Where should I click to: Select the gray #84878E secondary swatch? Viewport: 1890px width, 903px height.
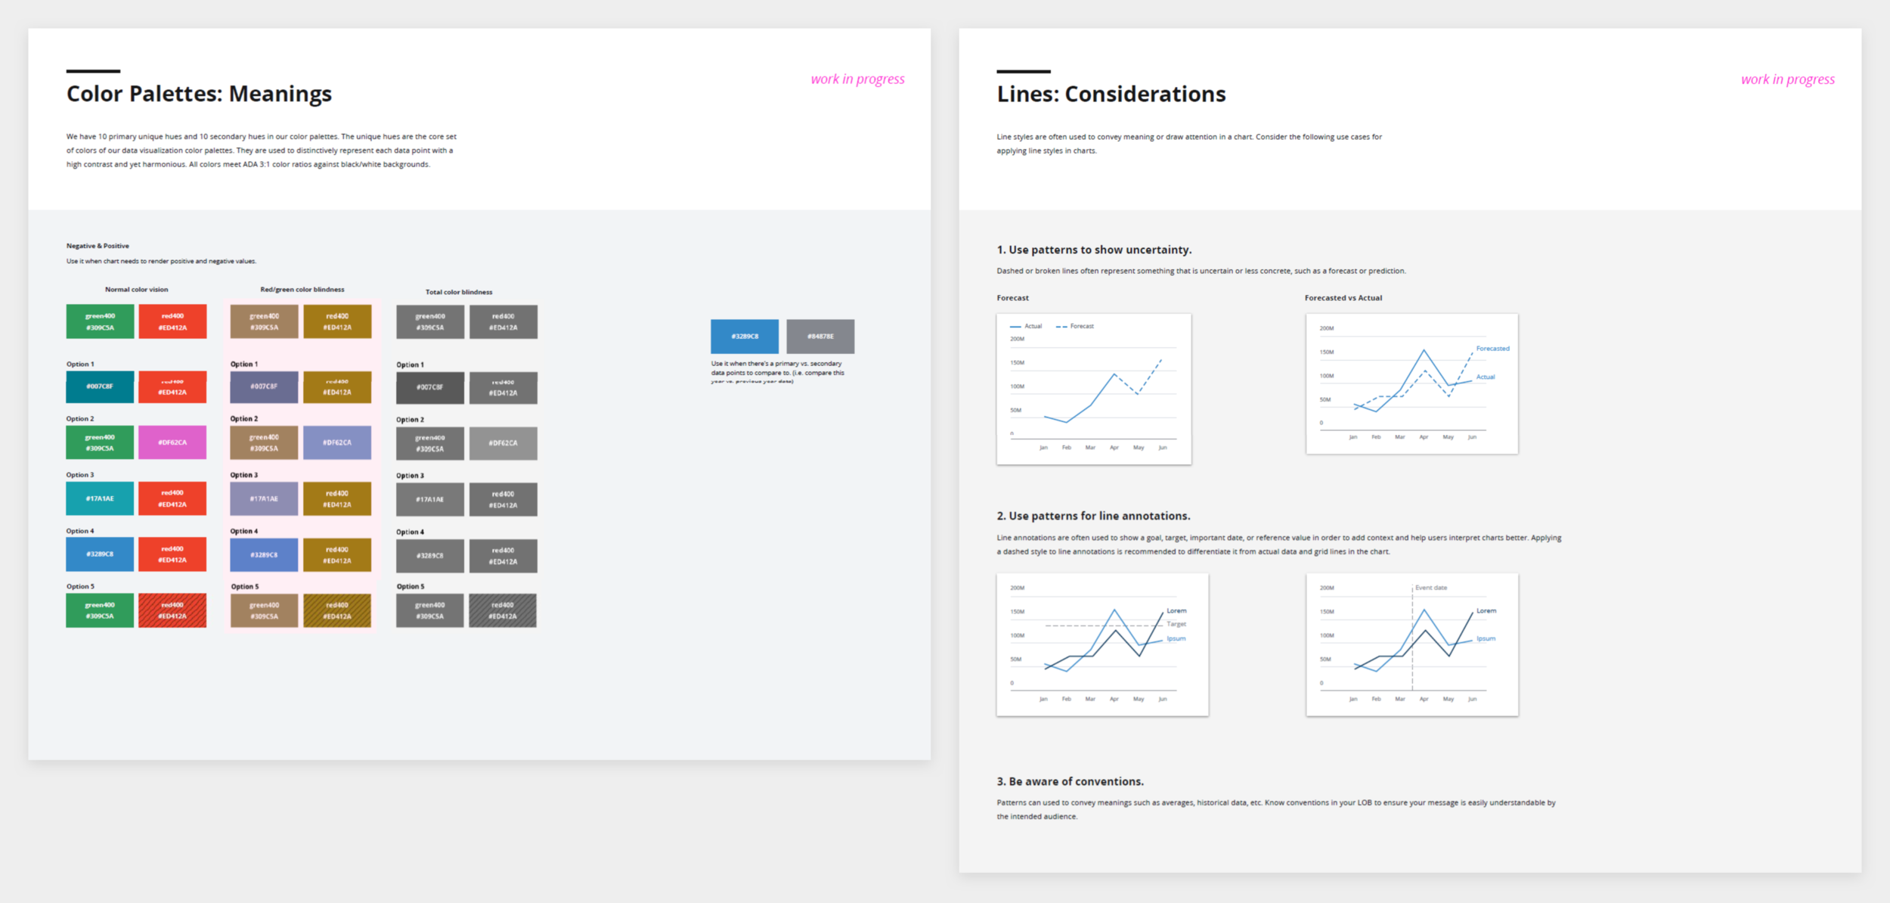tap(820, 336)
